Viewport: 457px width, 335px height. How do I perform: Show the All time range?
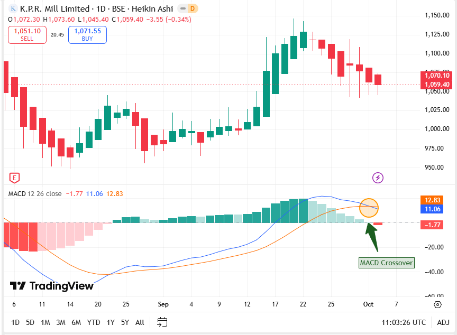[140, 322]
